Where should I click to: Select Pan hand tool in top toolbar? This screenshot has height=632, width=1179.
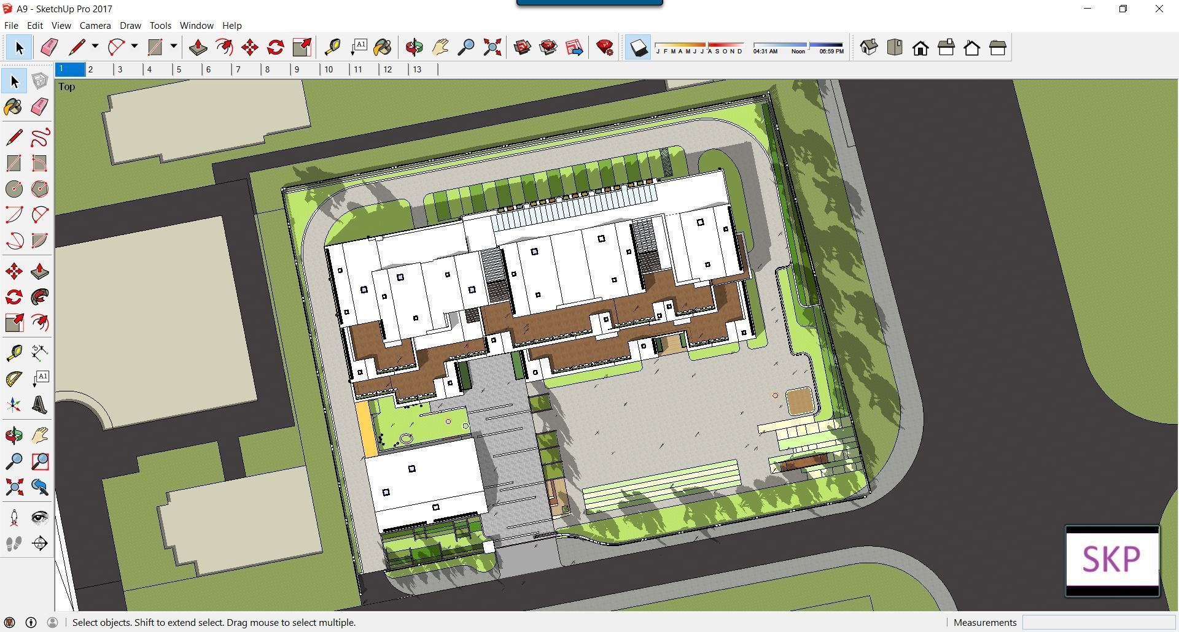pos(440,47)
